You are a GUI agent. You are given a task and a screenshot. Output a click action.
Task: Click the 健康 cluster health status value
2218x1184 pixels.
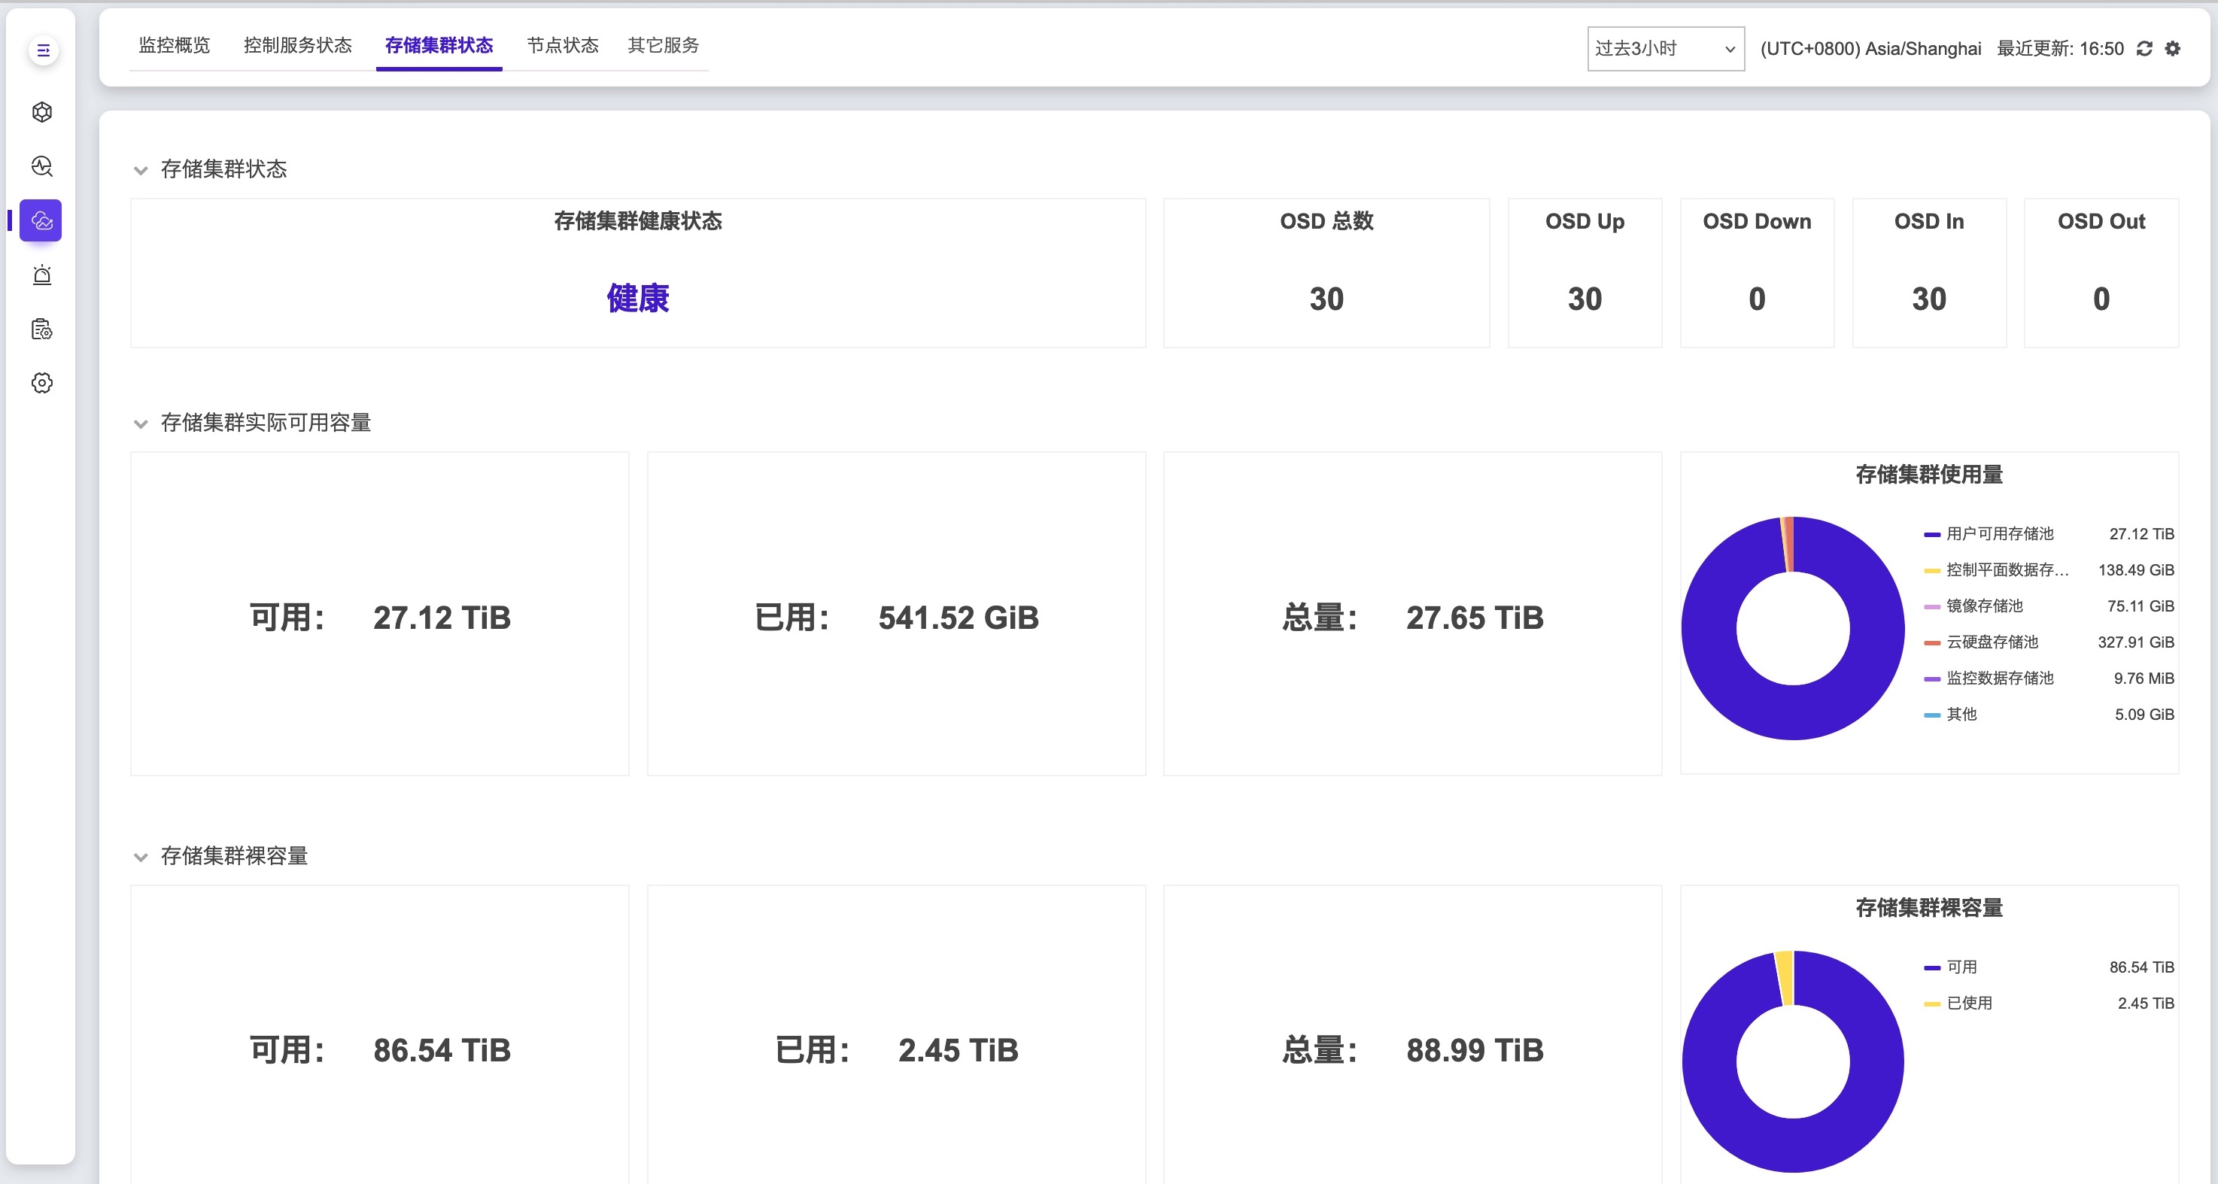point(638,299)
